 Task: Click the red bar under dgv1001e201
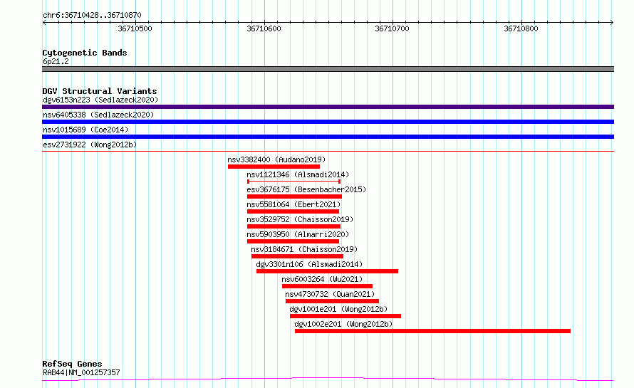coord(345,316)
